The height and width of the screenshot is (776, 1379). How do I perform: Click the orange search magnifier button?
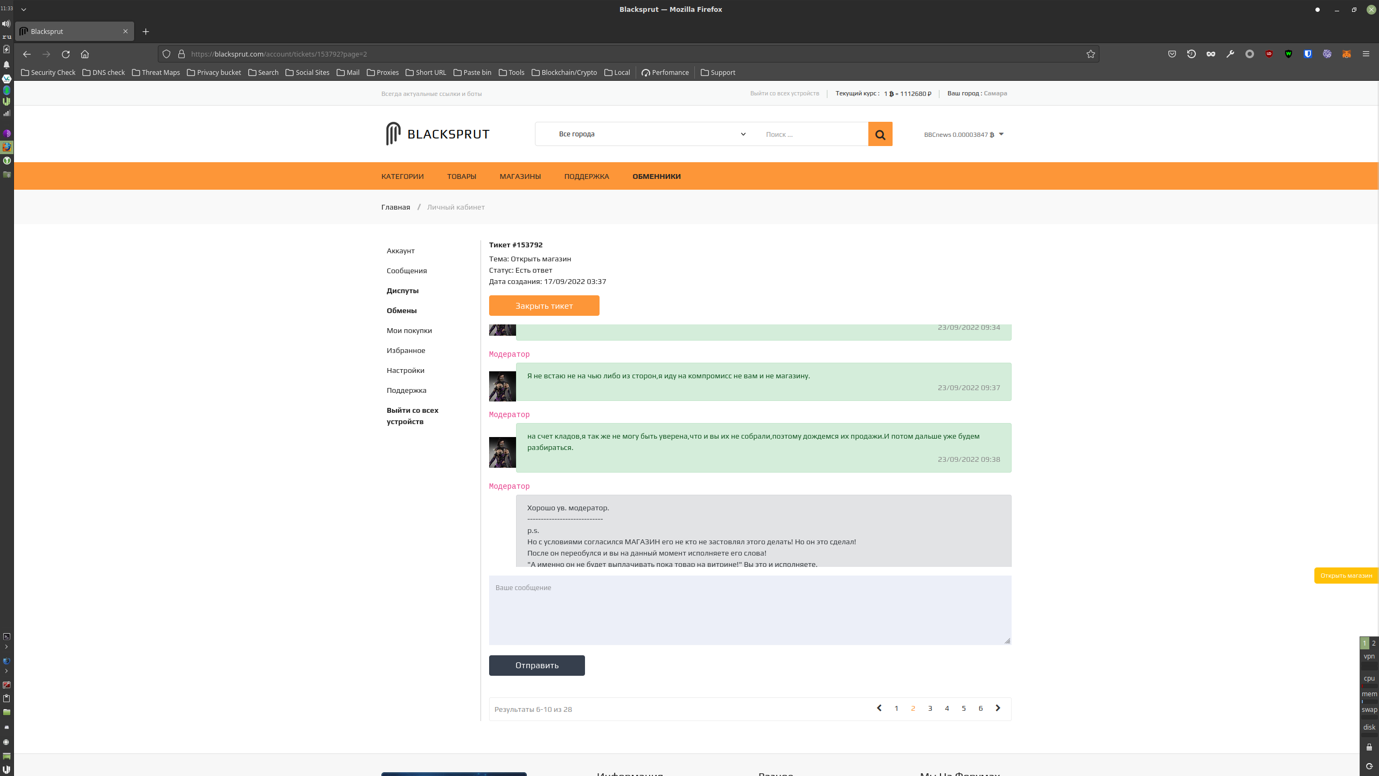tap(880, 134)
